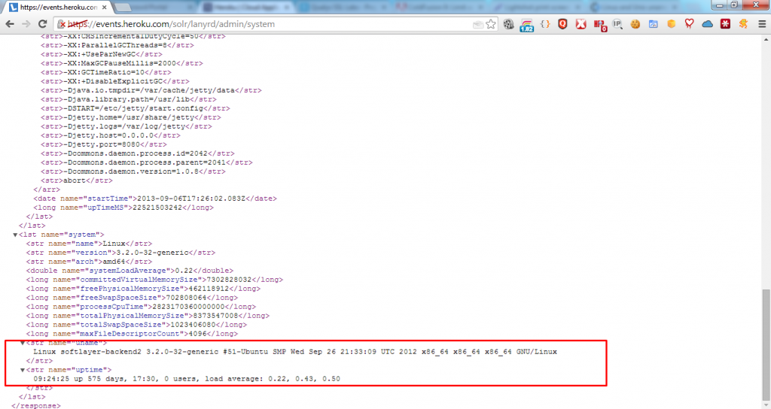Screen dimensions: 771x409
Task: Click the -XX:MaxGCPauseMillis=2000 line
Action: coord(122,63)
